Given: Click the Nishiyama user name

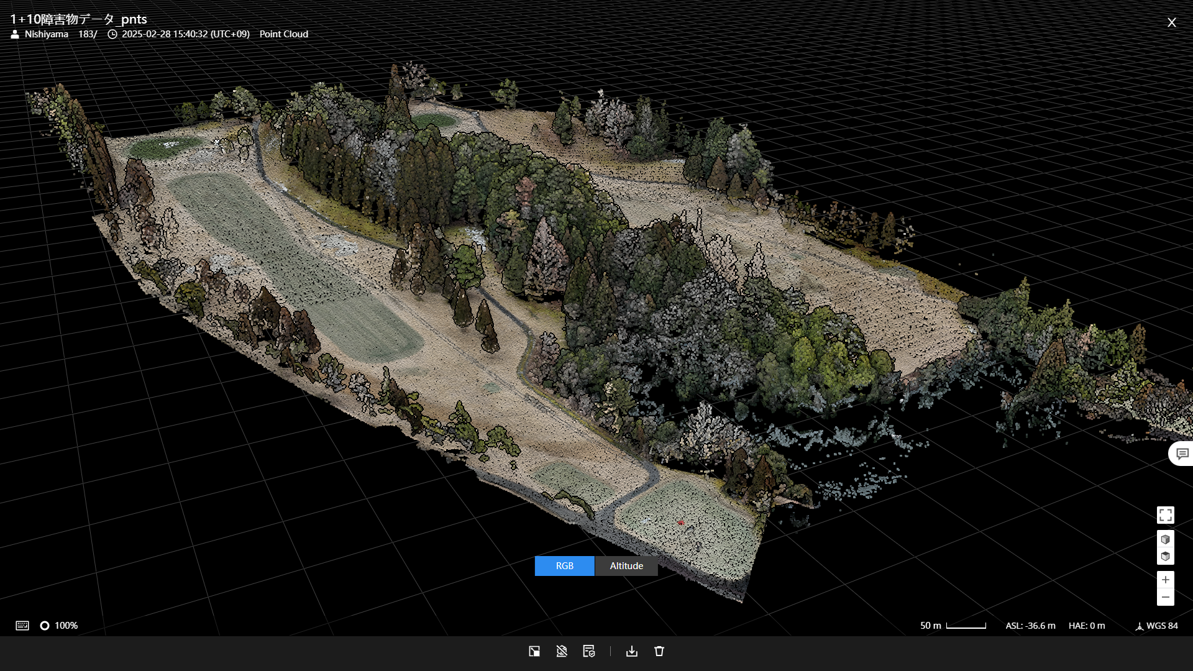Looking at the screenshot, I should pyautogui.click(x=46, y=34).
